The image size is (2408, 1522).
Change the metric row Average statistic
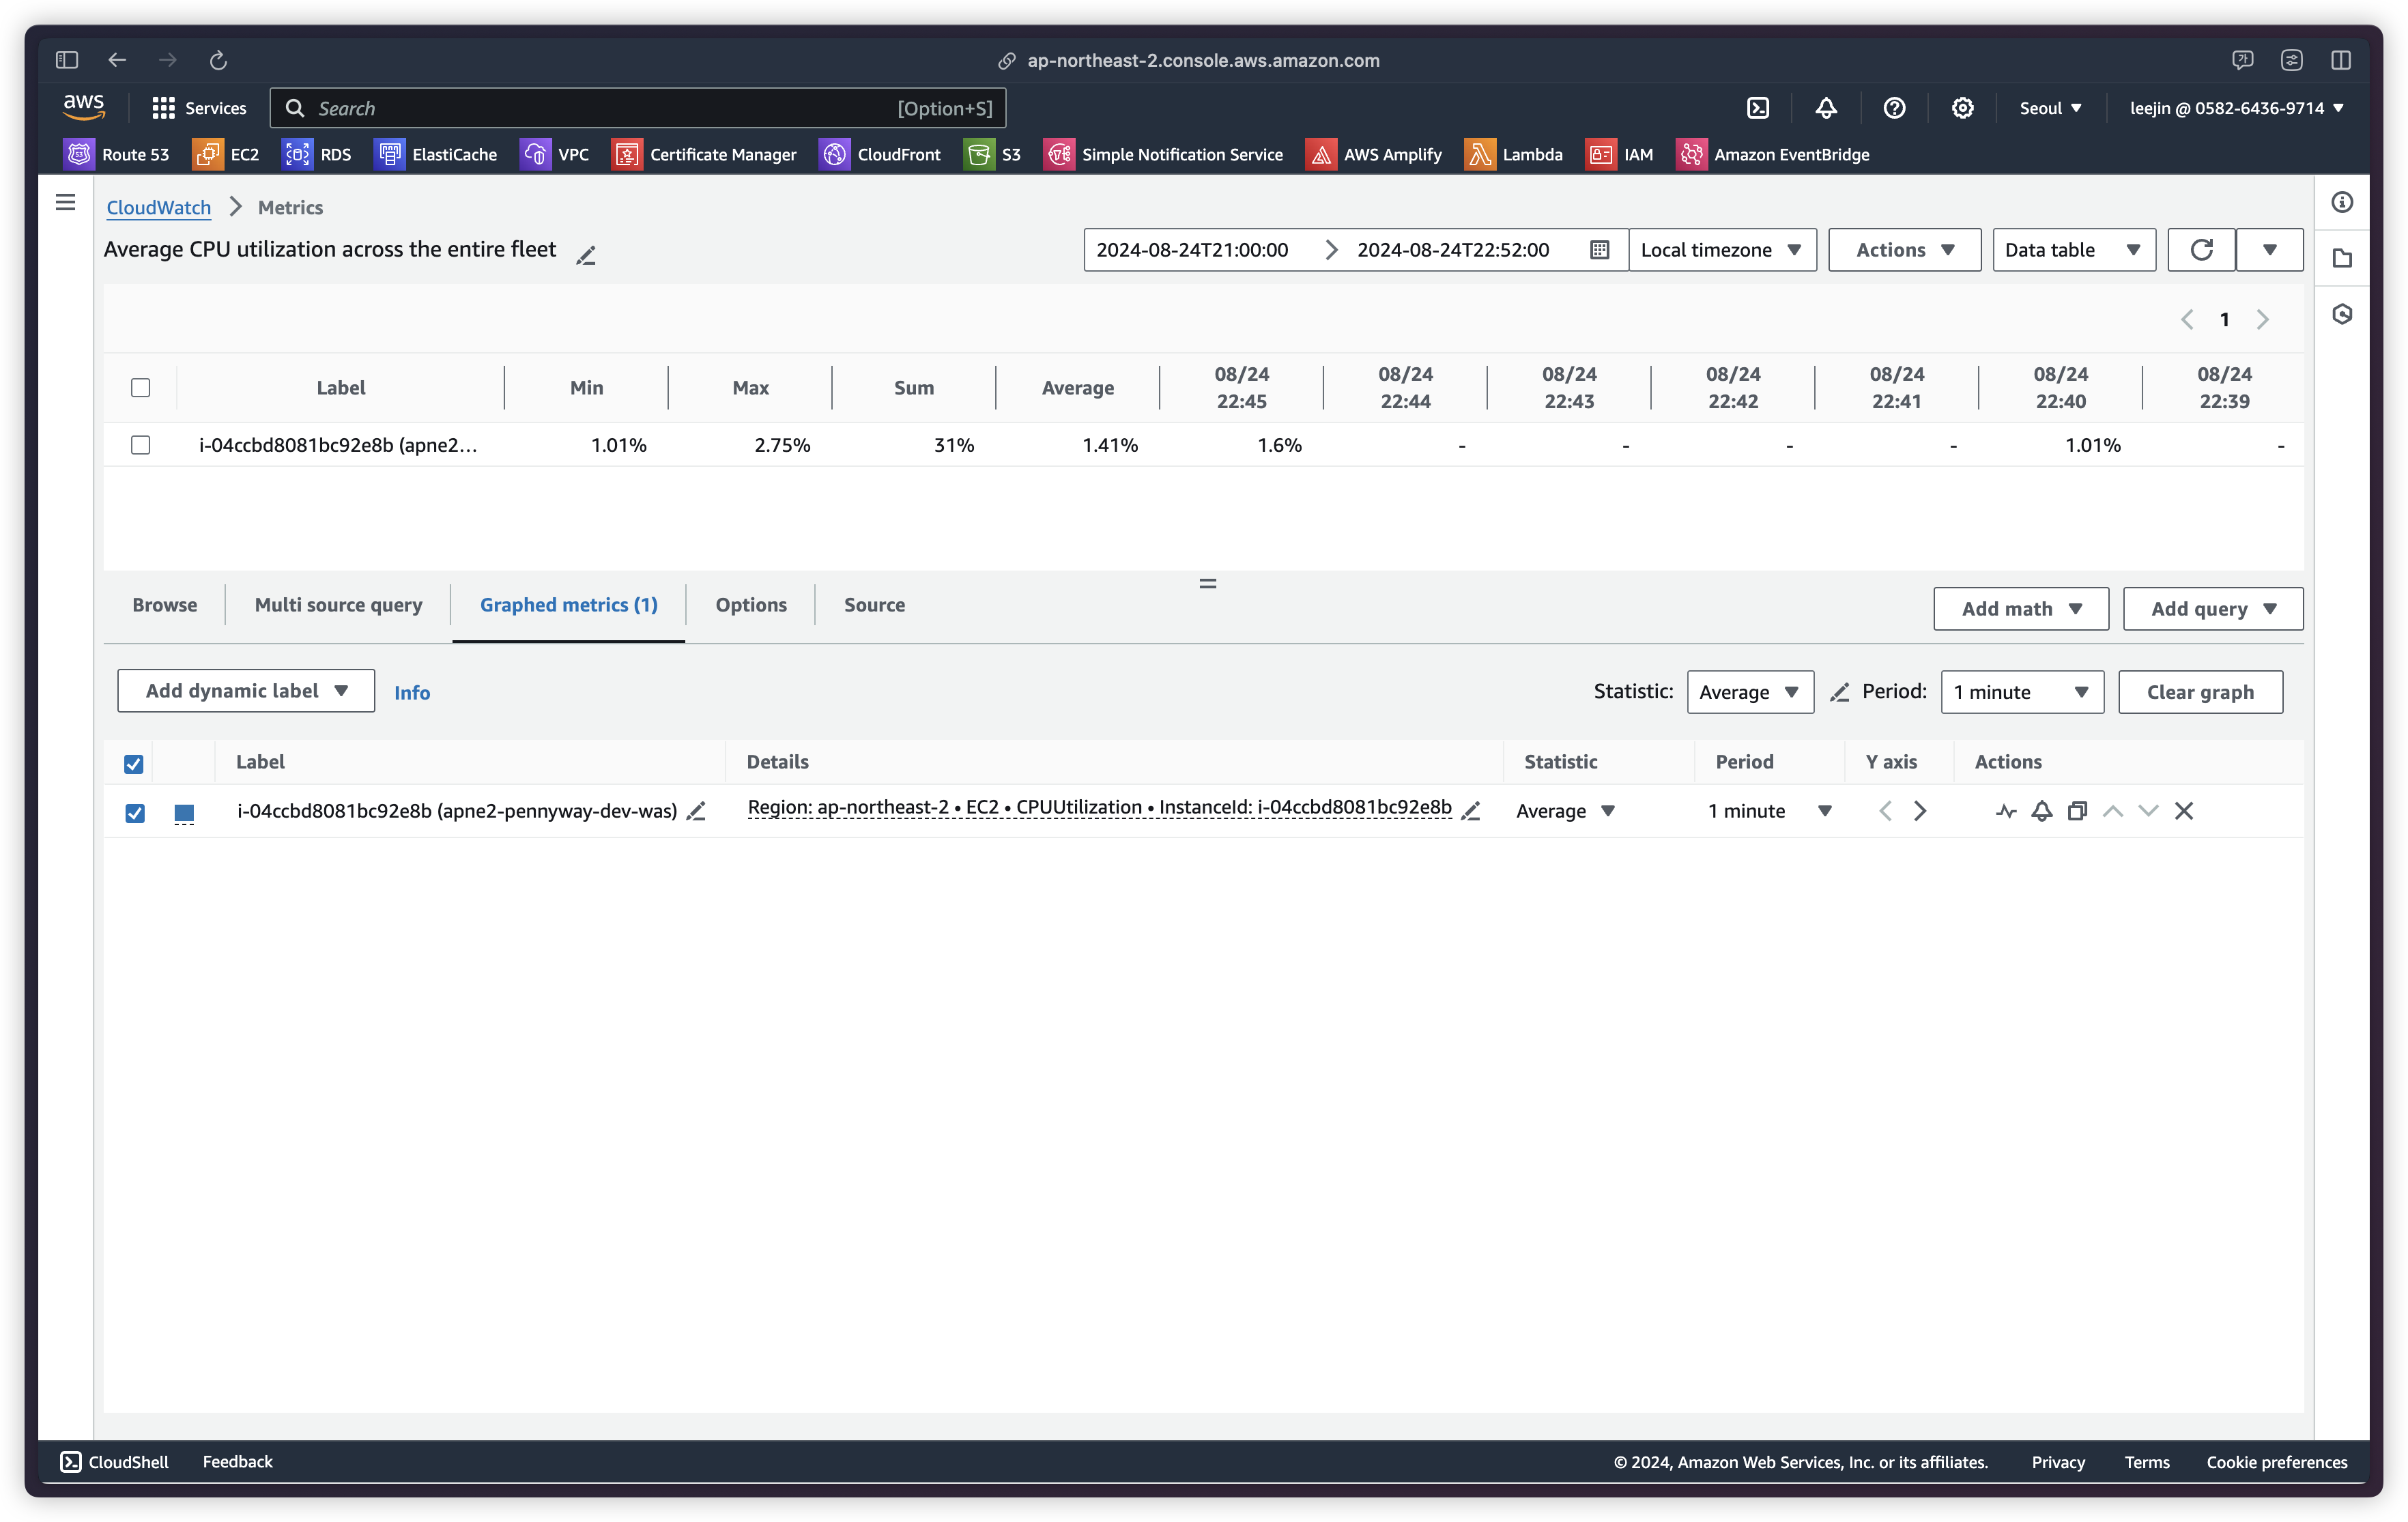point(1565,811)
